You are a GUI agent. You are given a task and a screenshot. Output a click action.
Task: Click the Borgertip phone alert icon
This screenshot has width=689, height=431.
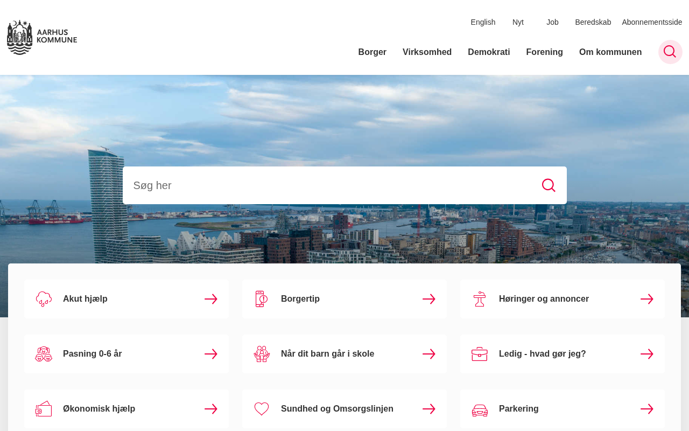point(262,299)
